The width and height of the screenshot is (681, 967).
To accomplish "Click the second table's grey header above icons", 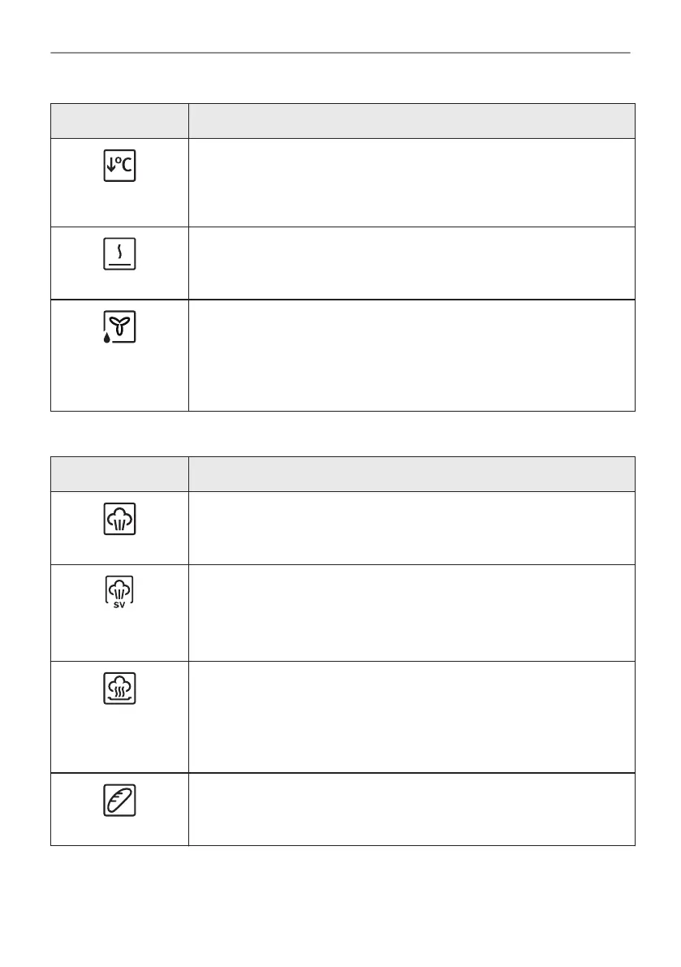I will pos(119,473).
